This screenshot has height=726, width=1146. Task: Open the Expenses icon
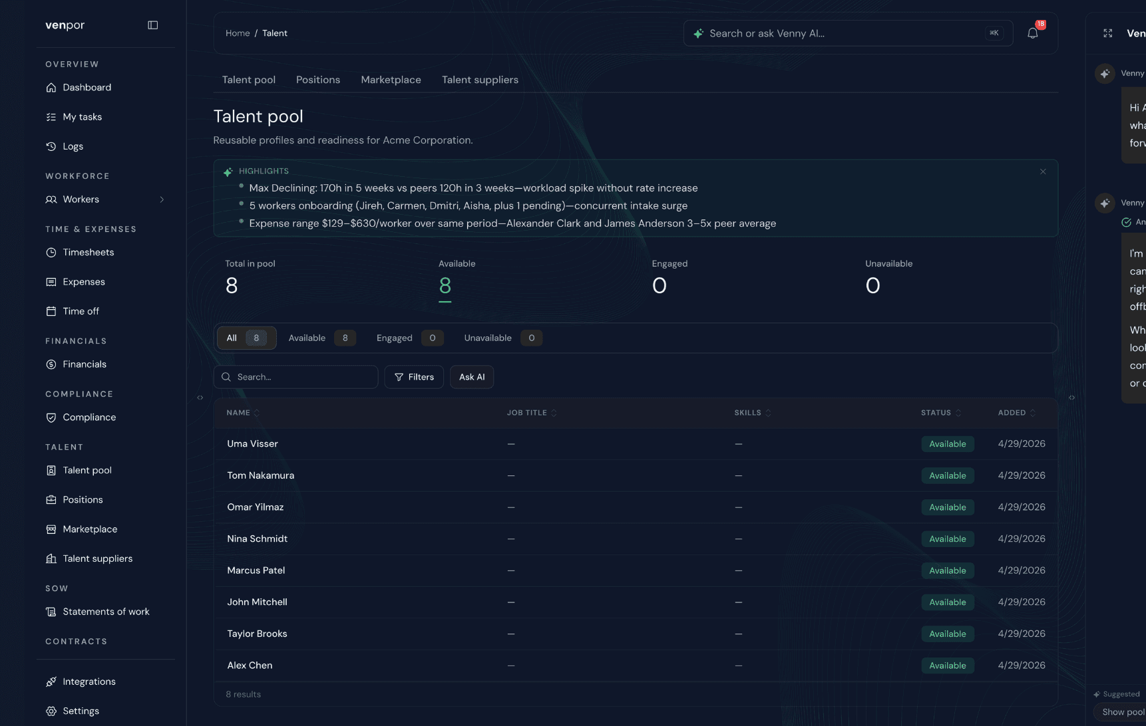coord(51,282)
